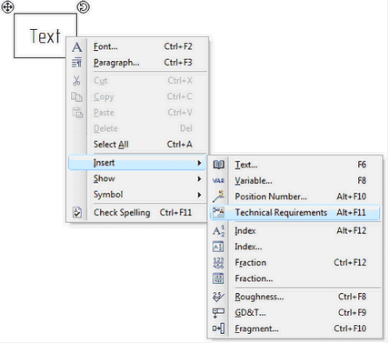Click the F8 shortcut text
389x344 pixels.
(x=362, y=181)
